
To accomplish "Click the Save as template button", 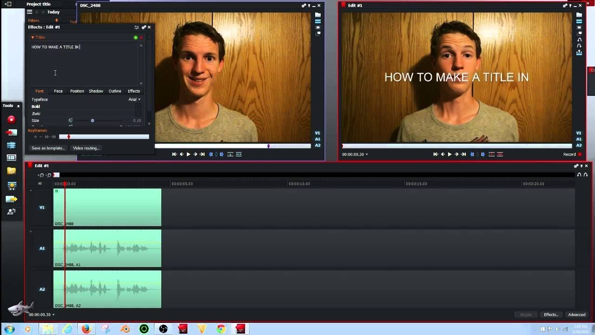I will point(48,148).
